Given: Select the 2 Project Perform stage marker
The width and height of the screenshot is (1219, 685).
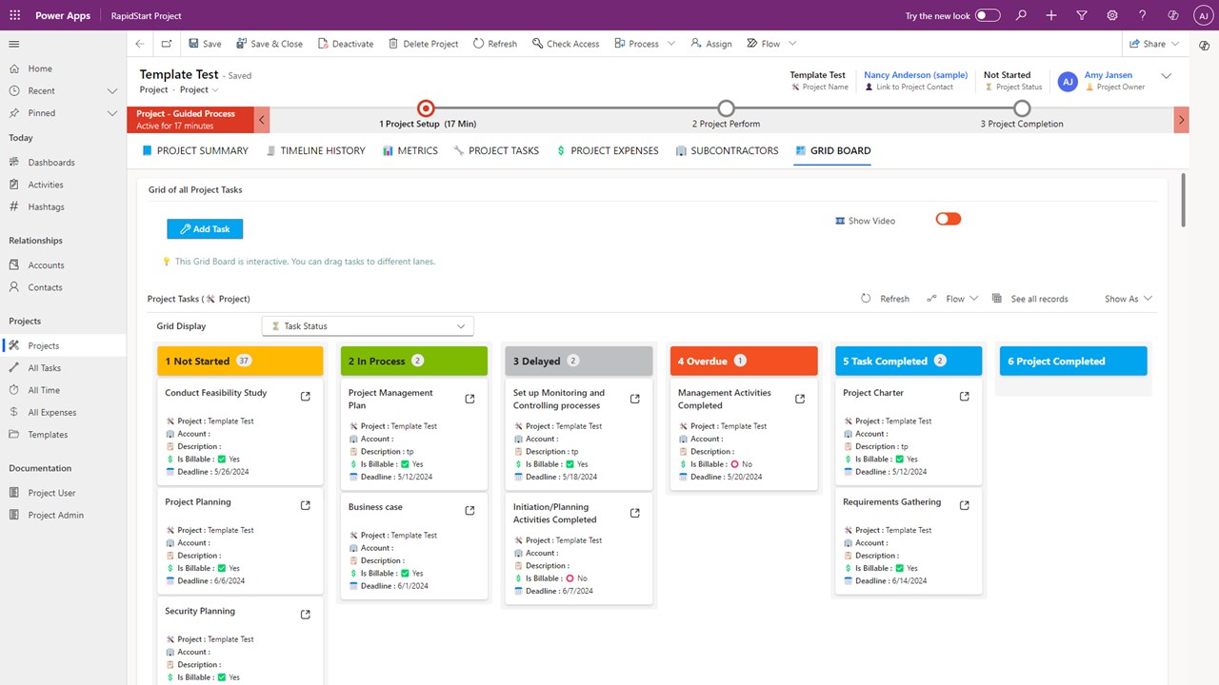Looking at the screenshot, I should (x=726, y=108).
